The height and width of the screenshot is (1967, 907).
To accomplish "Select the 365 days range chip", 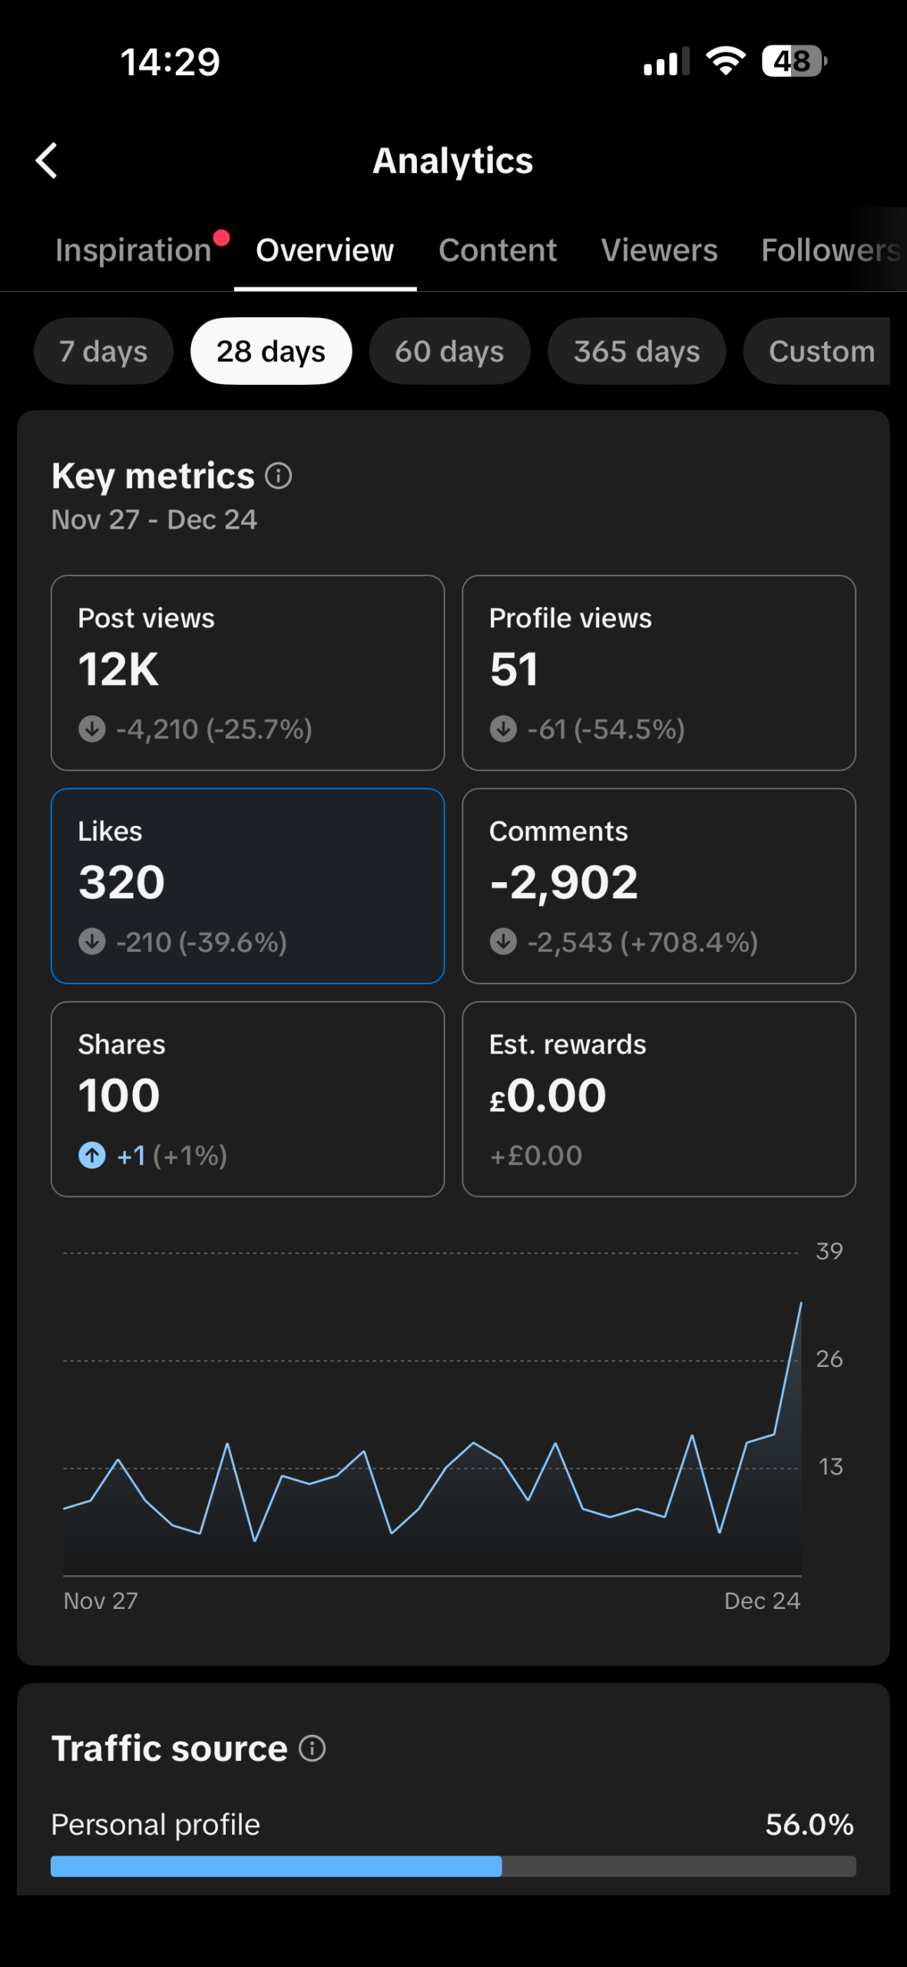I will click(636, 351).
